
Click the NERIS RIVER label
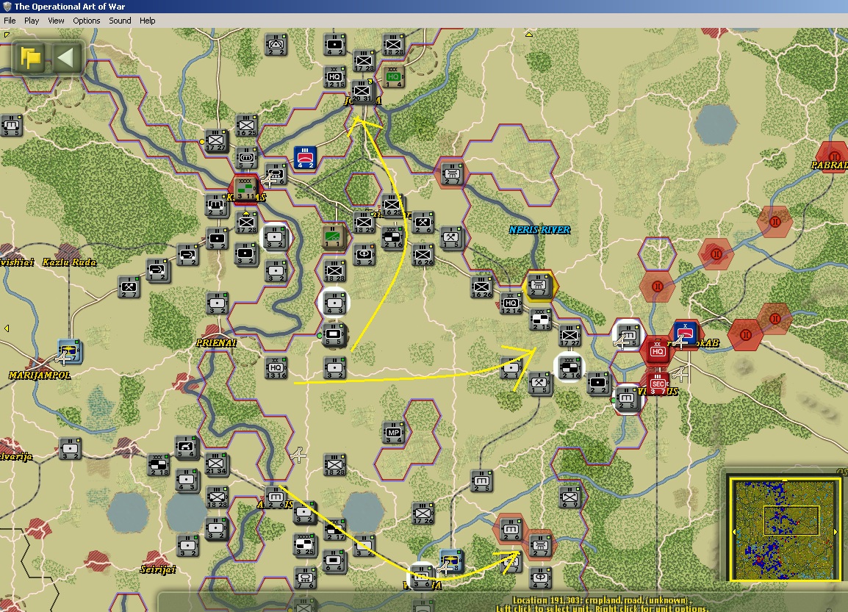pos(539,230)
